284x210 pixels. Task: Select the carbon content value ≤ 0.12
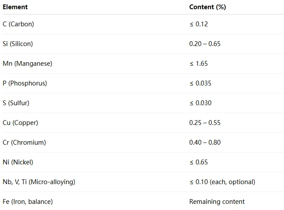point(199,24)
